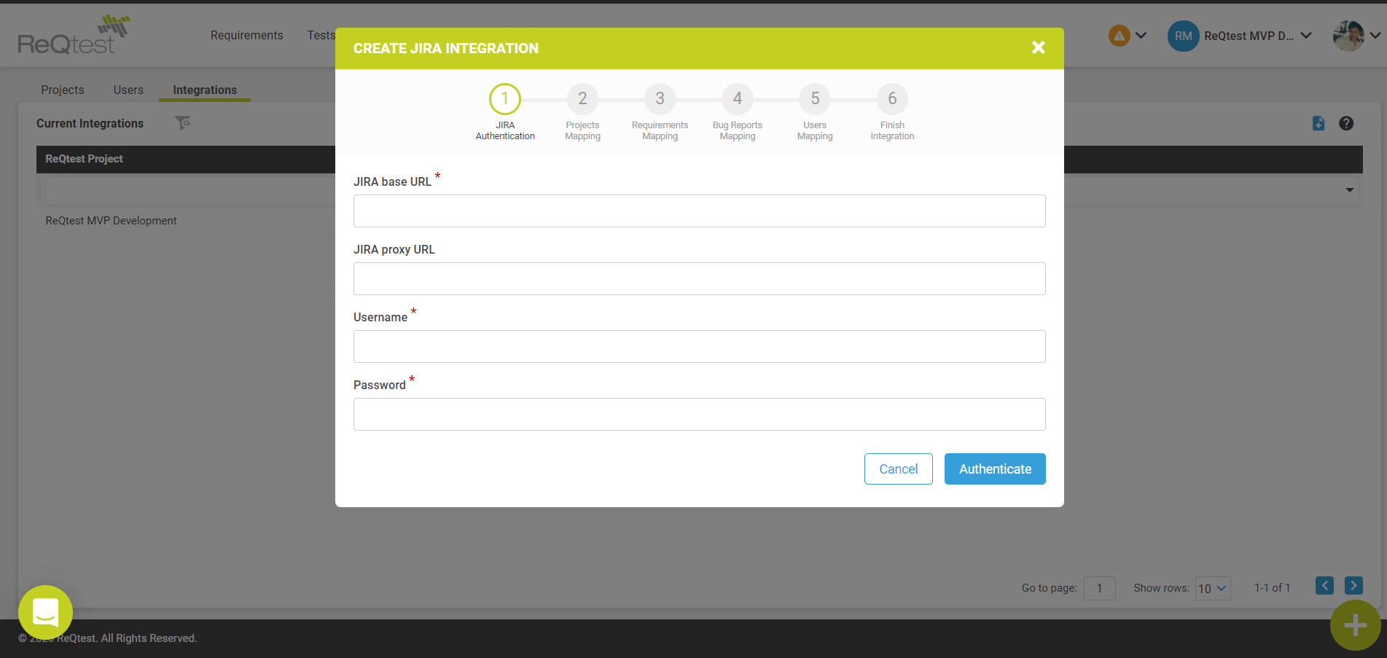Select step 1 JIRA Authentication
The height and width of the screenshot is (658, 1387).
click(504, 99)
